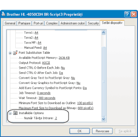138x137 pixels.
Task: Change Număr Tăvițe Intrare value 2
Action: pyautogui.click(x=56, y=118)
